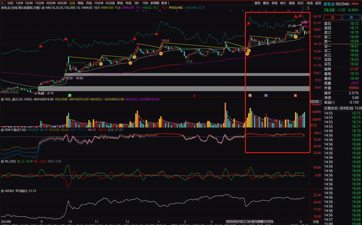Image resolution: width=362 pixels, height=225 pixels.
Task: Click the 净资 value 3.69
Action: click(355, 98)
